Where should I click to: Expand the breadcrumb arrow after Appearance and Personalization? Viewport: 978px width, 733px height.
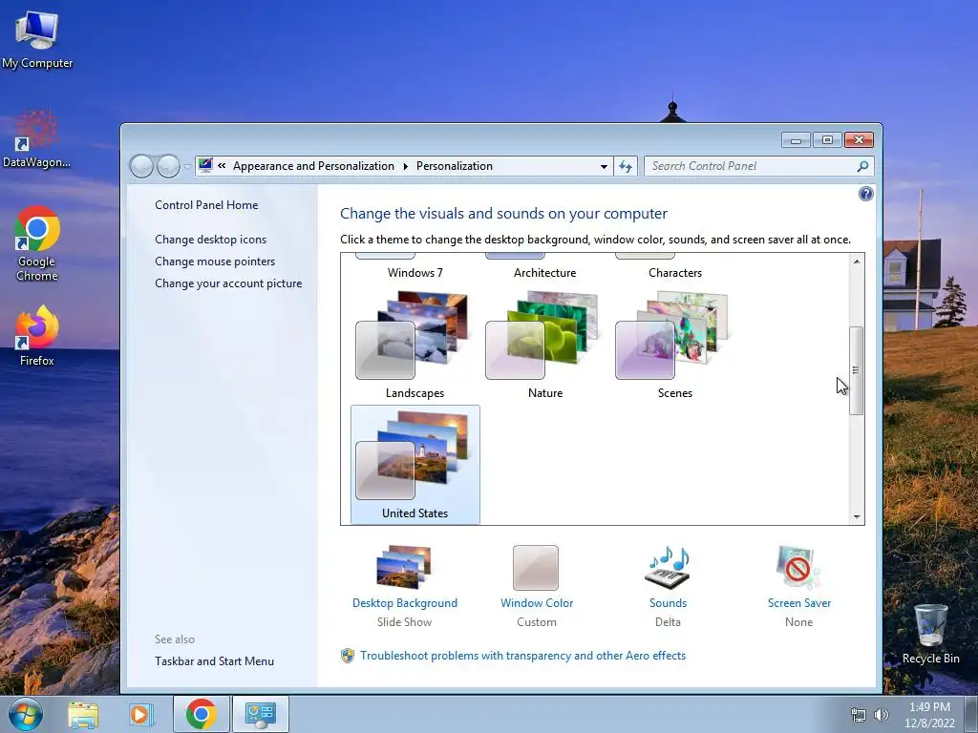[405, 166]
